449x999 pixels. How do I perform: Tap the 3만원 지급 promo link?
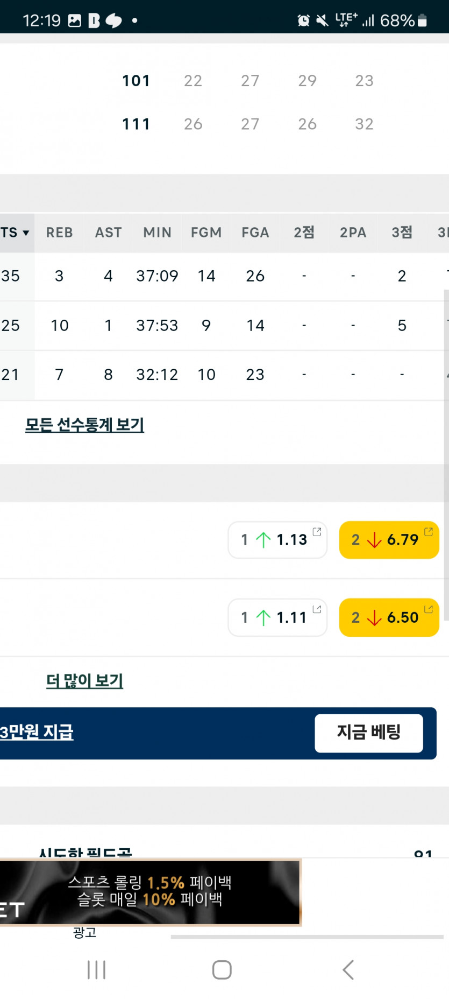(37, 732)
